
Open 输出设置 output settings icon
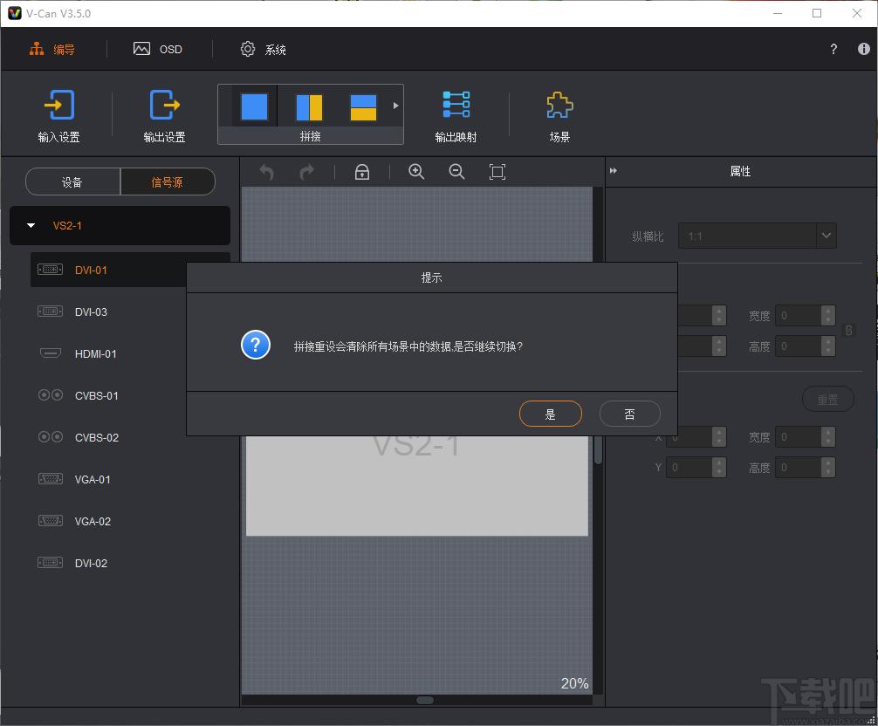[164, 105]
